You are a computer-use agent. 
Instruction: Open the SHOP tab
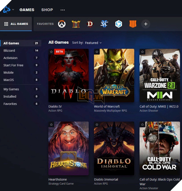coord(47,10)
